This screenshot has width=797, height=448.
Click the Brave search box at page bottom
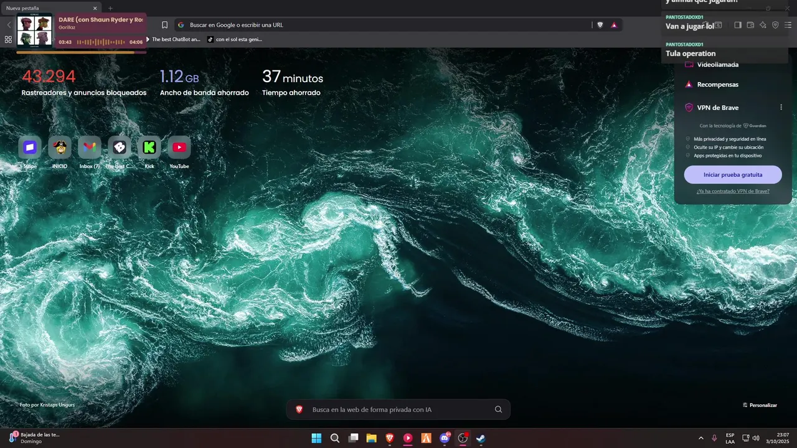tap(398, 409)
